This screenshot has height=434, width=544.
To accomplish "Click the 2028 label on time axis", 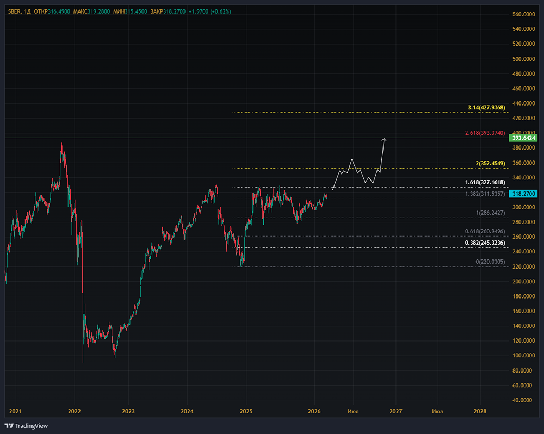I will pyautogui.click(x=480, y=411).
